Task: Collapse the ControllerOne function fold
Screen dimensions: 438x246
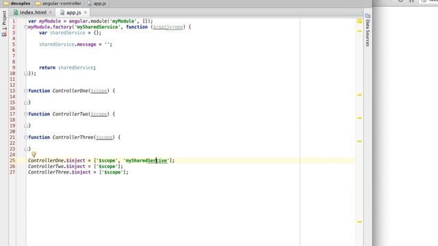Action: (x=26, y=91)
